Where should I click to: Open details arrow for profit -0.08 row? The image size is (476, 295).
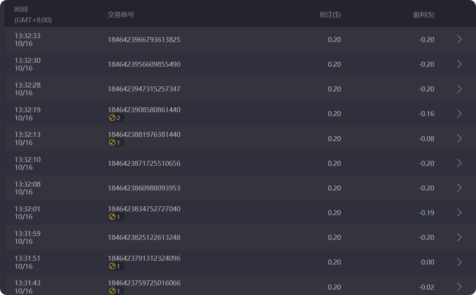(x=459, y=138)
